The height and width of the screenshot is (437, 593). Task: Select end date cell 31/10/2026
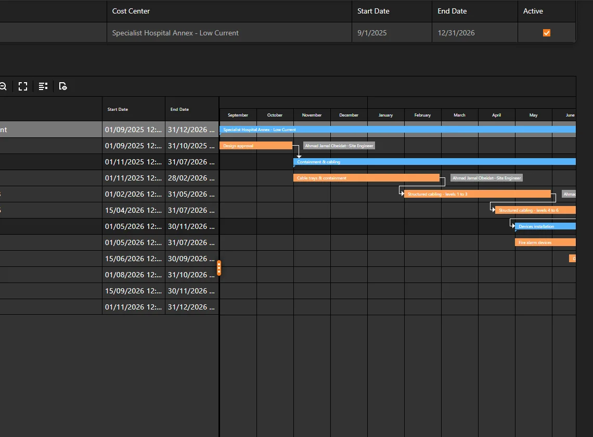192,275
